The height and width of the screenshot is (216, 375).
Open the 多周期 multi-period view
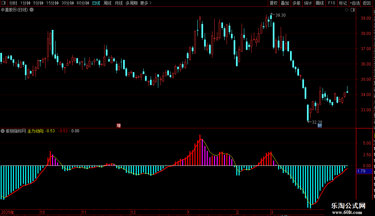pos(131,3)
